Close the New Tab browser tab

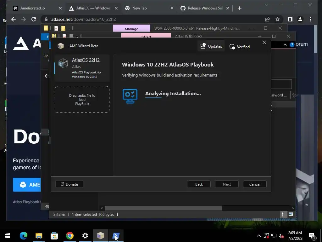(172, 8)
